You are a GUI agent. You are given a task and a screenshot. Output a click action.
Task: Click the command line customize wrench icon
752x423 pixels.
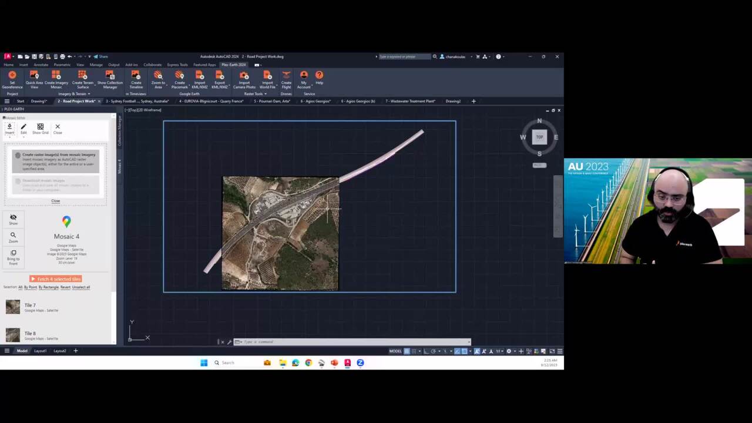229,342
